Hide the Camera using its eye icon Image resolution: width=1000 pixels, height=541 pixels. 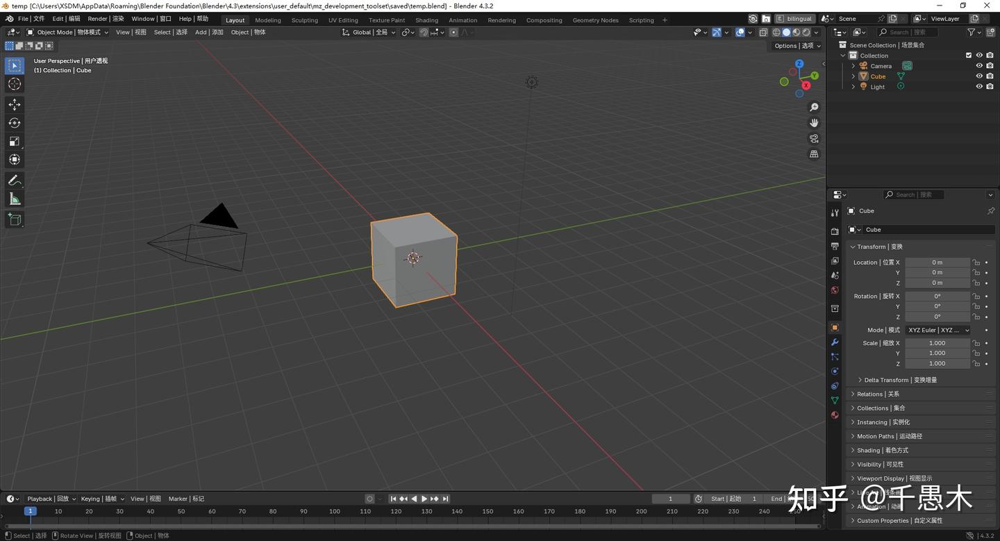point(979,66)
